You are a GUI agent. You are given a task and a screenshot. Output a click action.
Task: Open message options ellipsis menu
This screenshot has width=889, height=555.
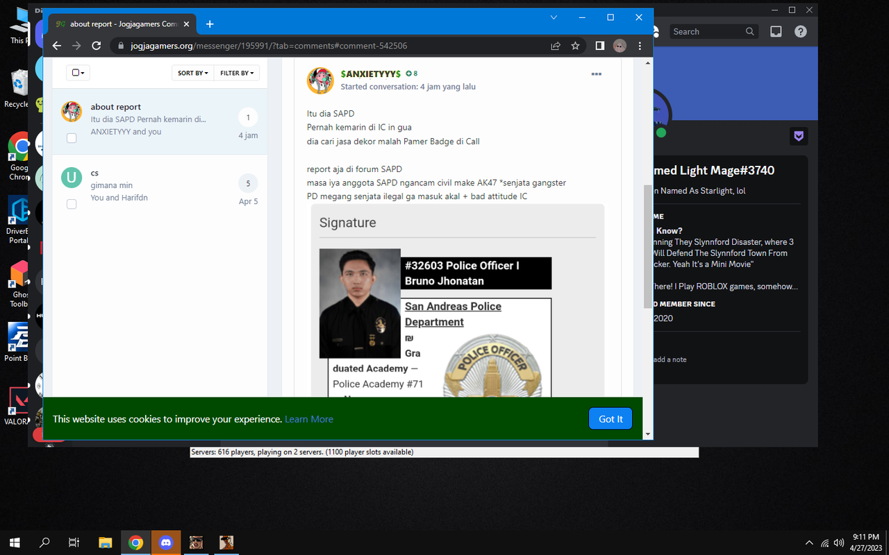(596, 74)
